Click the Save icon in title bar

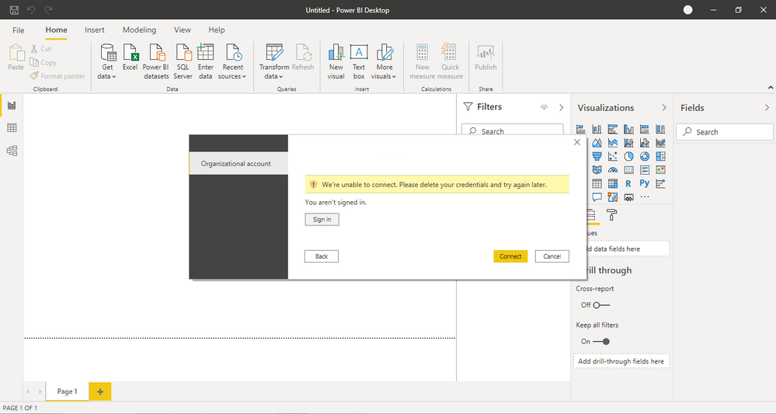click(14, 10)
